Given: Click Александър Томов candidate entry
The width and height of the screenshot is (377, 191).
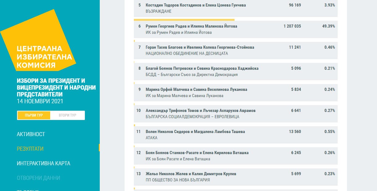Looking at the screenshot, I should (x=200, y=111).
